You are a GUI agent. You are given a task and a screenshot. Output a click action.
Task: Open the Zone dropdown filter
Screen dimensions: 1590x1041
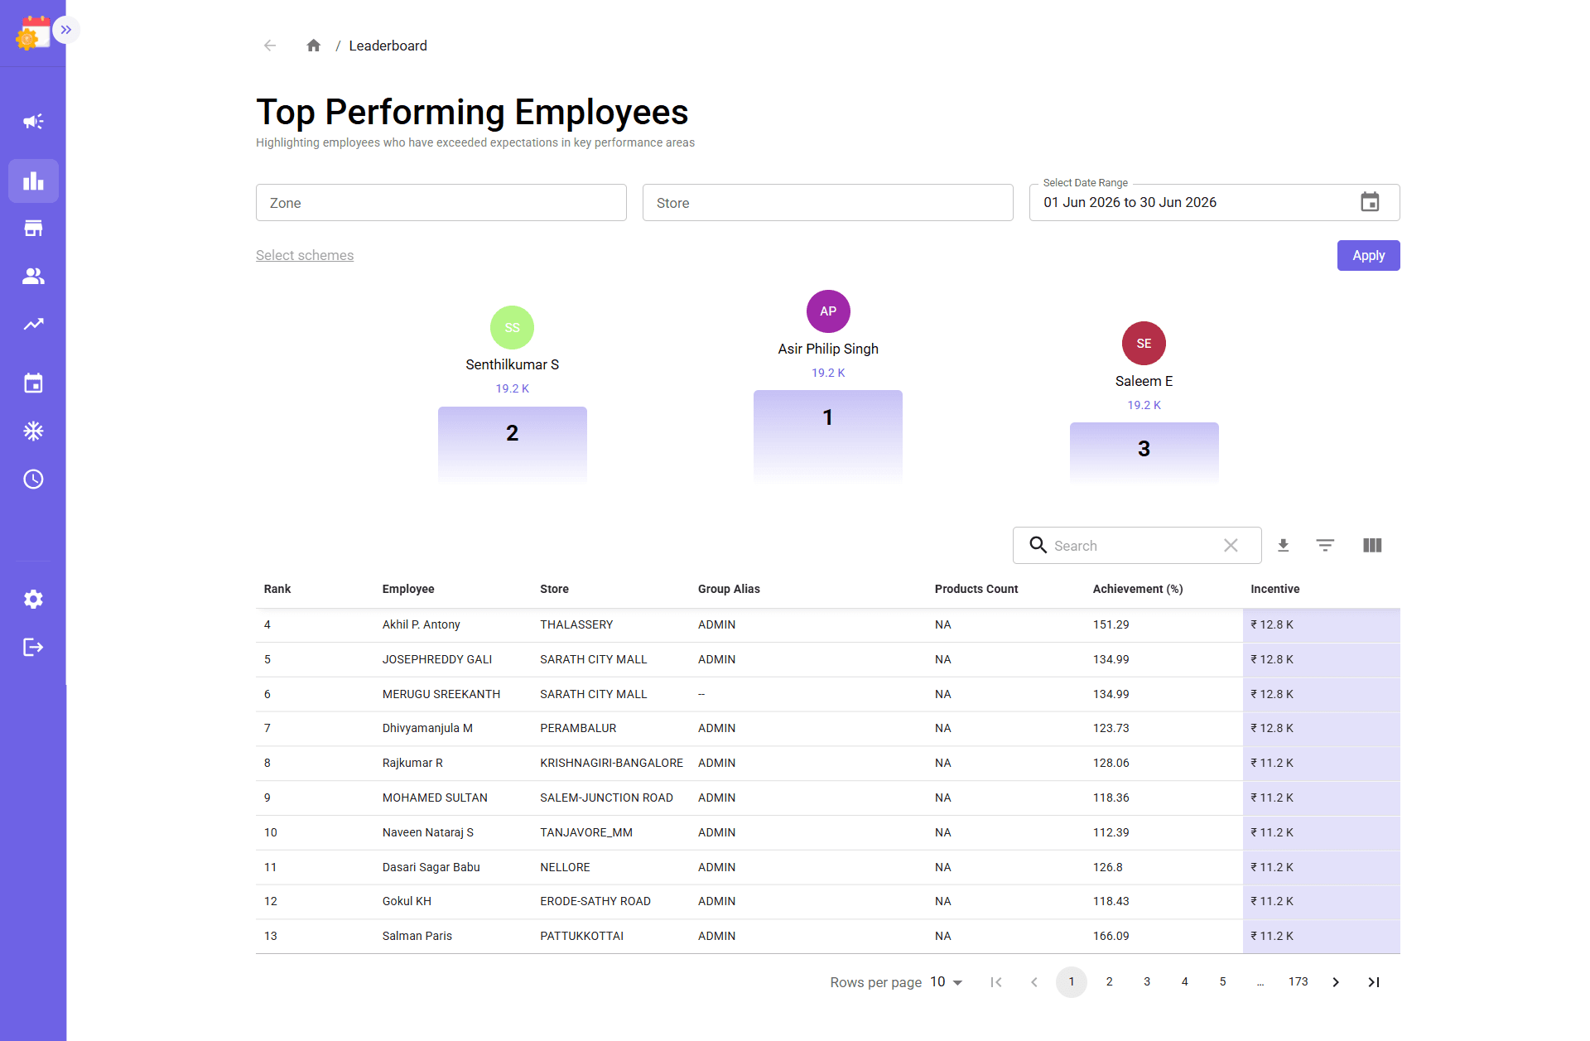click(x=441, y=203)
